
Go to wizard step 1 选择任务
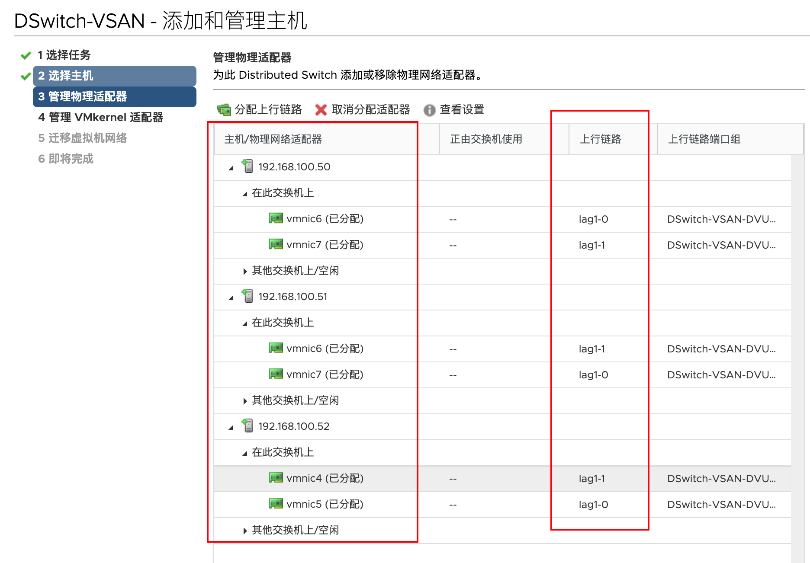[x=64, y=55]
